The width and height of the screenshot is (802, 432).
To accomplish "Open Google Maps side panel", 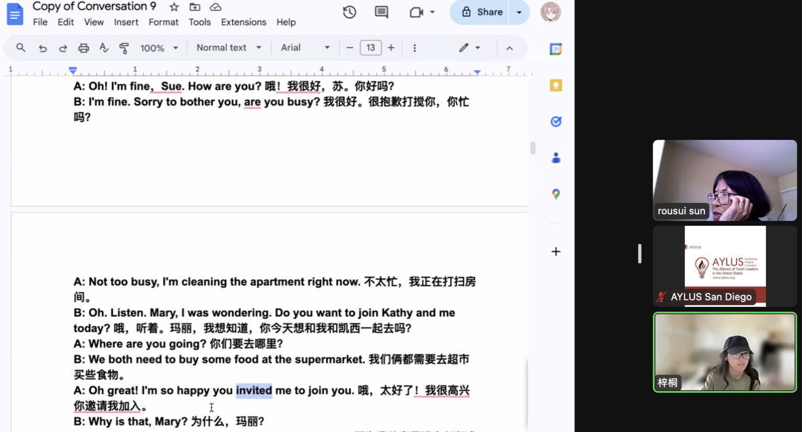I will pos(556,194).
